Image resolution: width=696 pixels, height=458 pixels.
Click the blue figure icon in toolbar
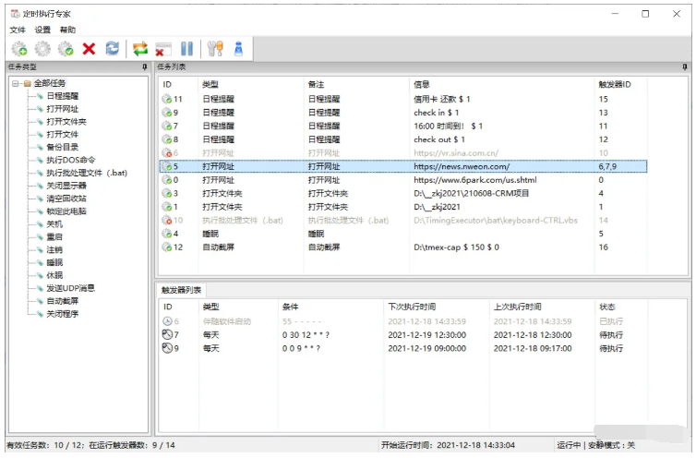click(238, 49)
